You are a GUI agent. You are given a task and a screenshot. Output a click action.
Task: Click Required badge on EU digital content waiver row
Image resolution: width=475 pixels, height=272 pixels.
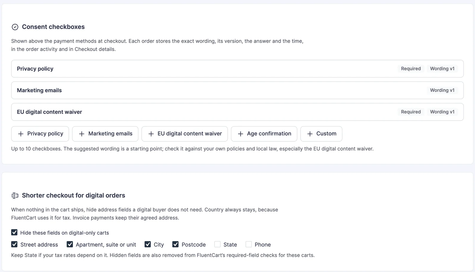[411, 112]
